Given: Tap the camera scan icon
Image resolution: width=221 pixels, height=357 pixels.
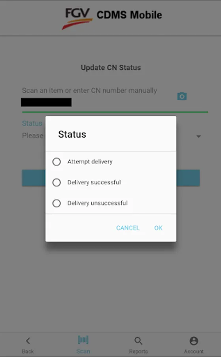Looking at the screenshot, I should coord(182,96).
